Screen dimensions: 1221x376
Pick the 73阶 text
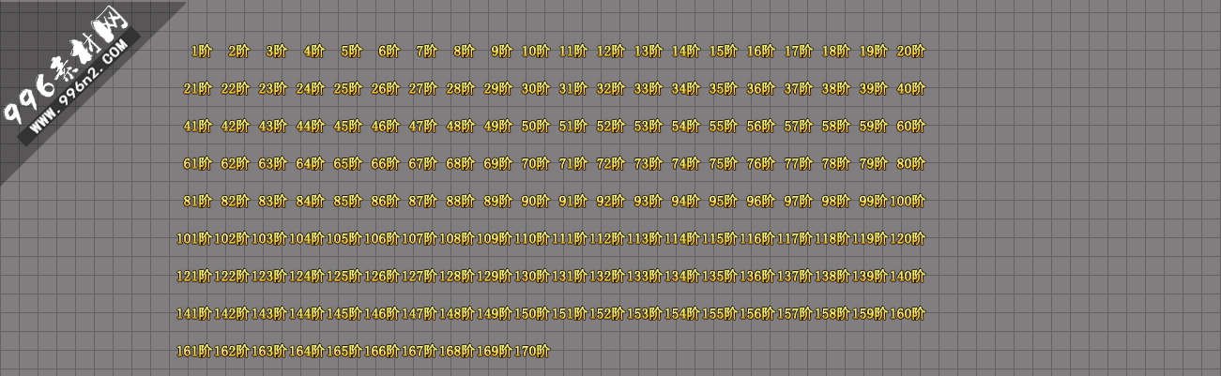click(649, 164)
